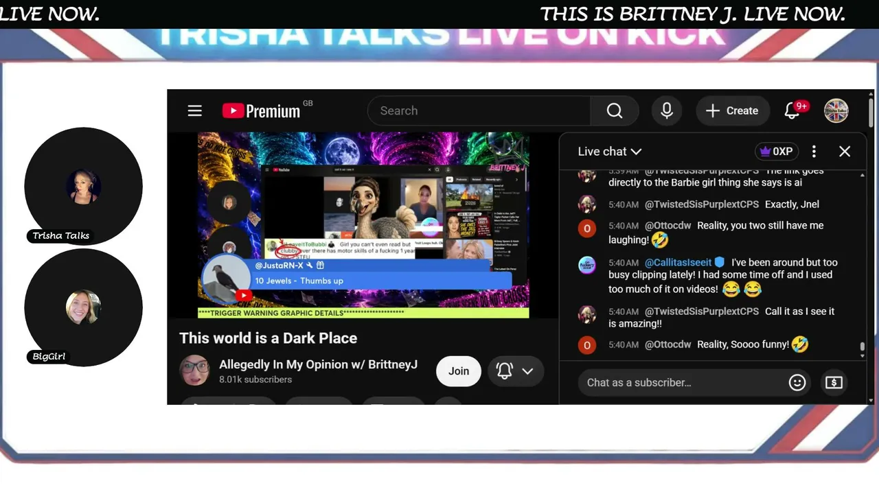This screenshot has height=494, width=879.
Task: Click the 'TRIGGER WARNING GRAPHIC DETAILS' banner
Action: (x=363, y=313)
